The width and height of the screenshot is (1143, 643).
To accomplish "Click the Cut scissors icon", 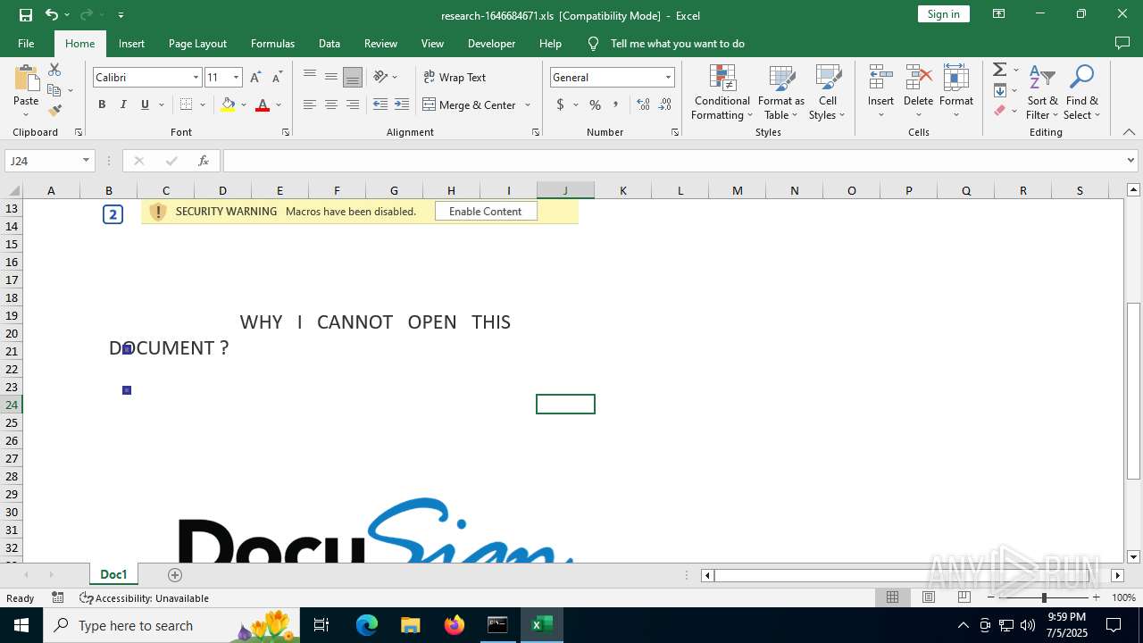I will tap(54, 70).
